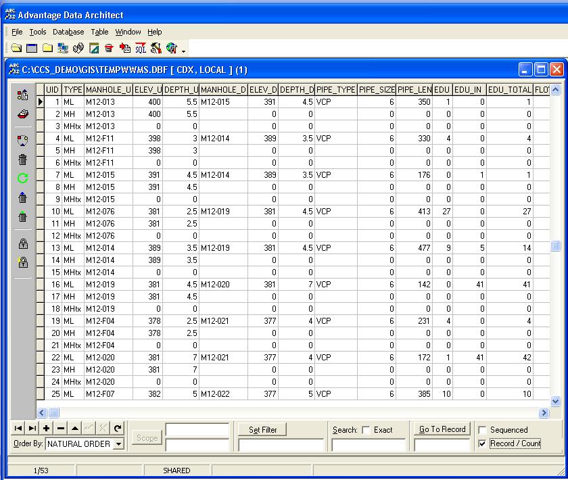Click the globe with tools toolbar icon
The image size is (568, 480).
click(x=172, y=48)
